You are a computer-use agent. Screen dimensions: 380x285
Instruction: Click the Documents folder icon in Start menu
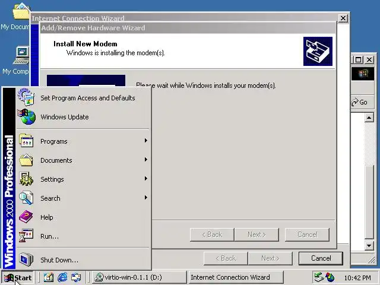point(26,160)
